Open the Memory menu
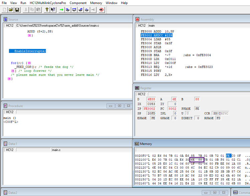Screen dimensions: 250x196 tap(96, 3)
